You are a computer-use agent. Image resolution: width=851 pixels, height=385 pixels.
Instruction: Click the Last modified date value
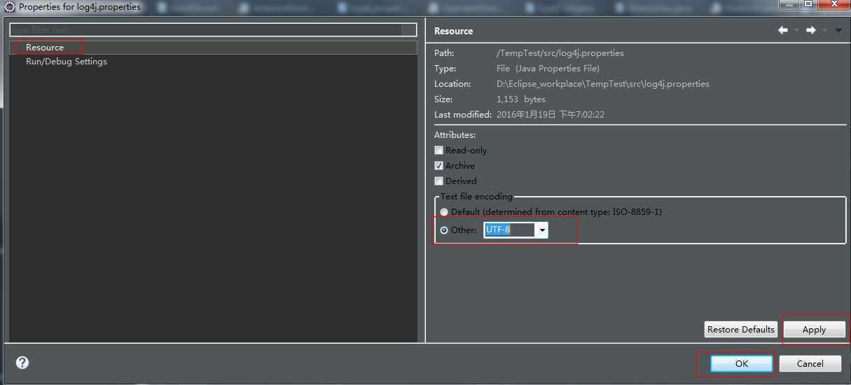(x=551, y=115)
